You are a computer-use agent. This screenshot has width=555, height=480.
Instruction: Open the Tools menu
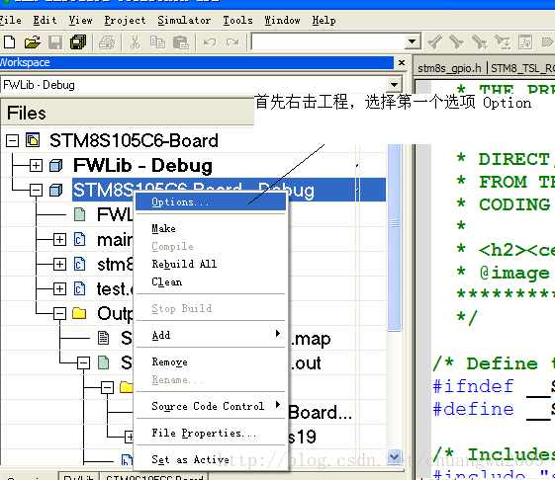pos(237,20)
